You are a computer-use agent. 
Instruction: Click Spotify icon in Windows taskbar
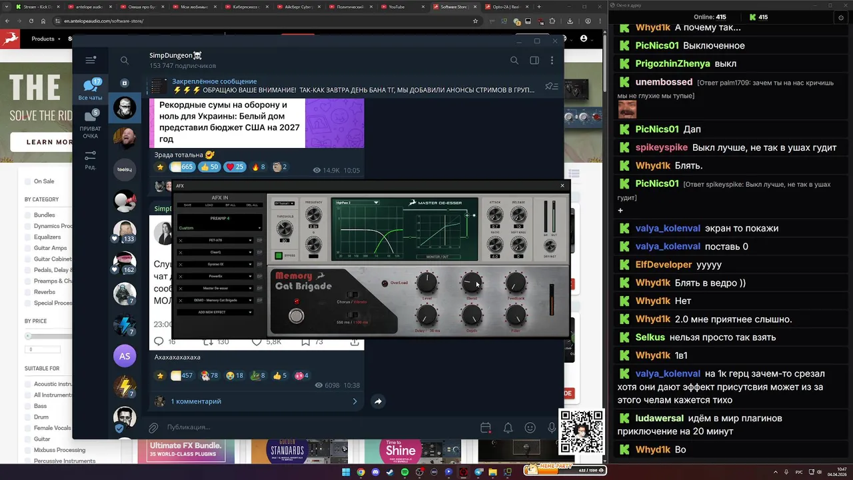point(405,472)
